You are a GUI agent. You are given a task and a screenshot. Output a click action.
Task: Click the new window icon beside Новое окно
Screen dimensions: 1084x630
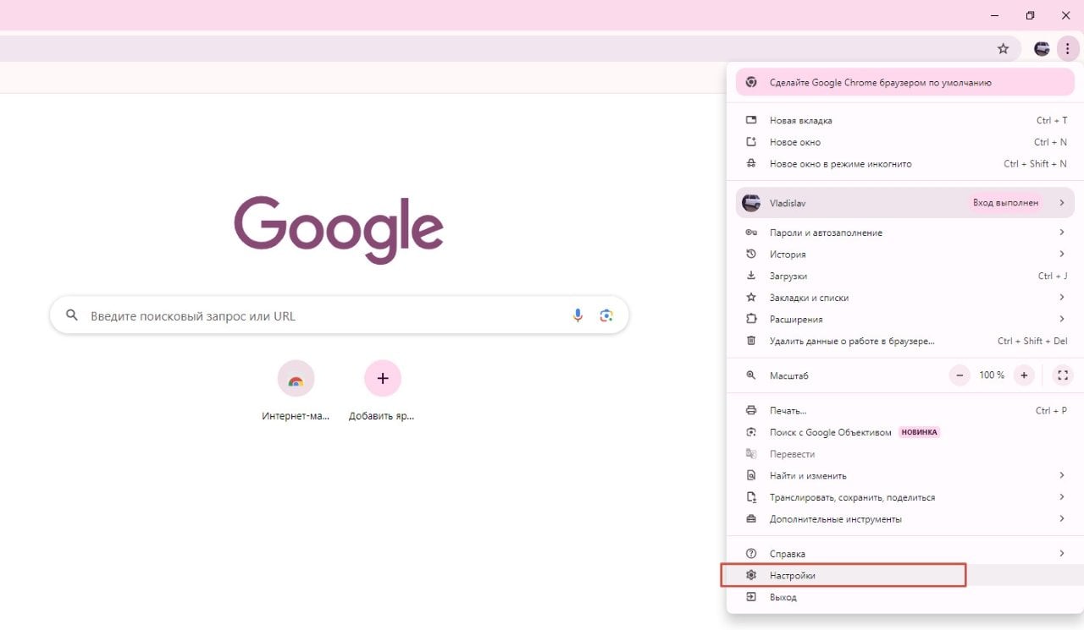tap(750, 142)
